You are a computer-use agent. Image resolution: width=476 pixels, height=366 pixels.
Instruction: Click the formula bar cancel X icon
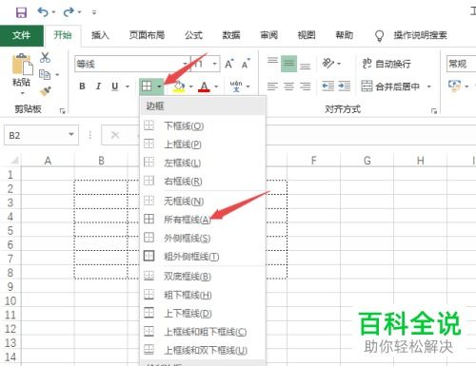coord(115,135)
